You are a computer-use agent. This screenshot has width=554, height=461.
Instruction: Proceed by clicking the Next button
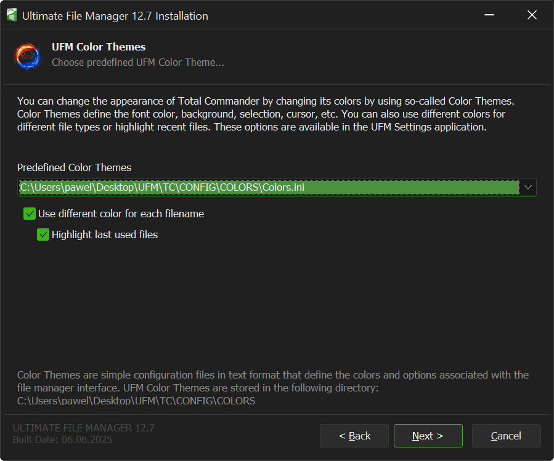[x=428, y=436]
